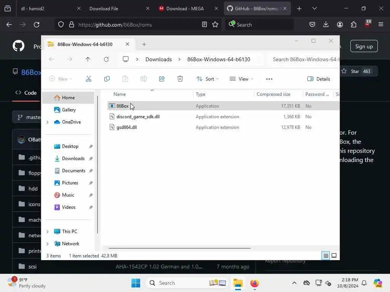Open Desktop in quick access
Image resolution: width=390 pixels, height=292 pixels.
(70, 146)
